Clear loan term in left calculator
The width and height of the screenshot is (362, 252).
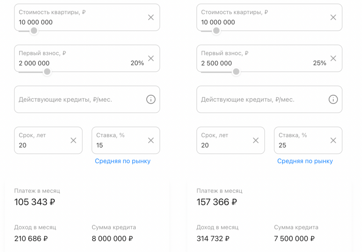pyautogui.click(x=73, y=140)
